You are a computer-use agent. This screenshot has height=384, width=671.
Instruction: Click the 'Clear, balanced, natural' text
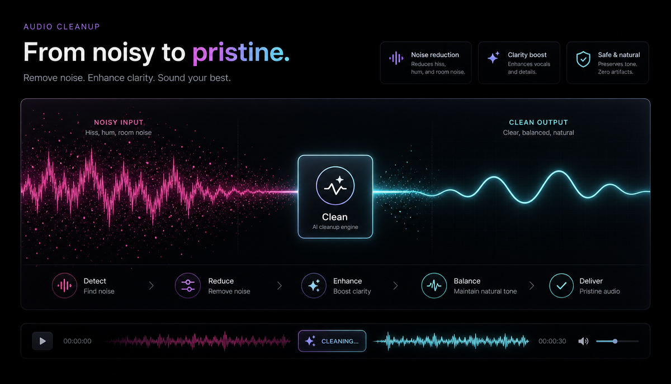[538, 133]
